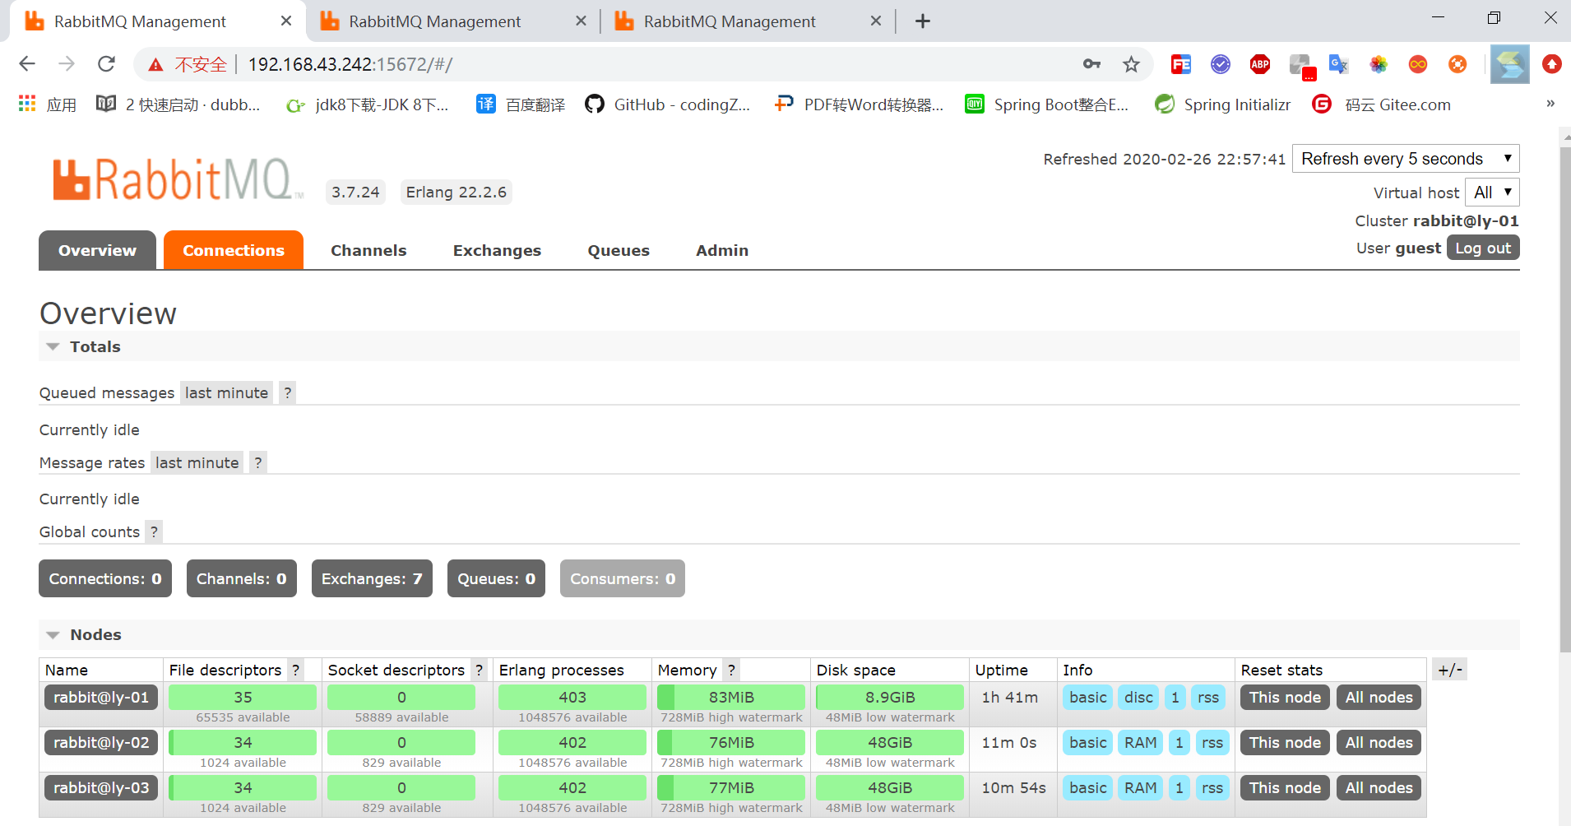Log out the guest user
Image resolution: width=1571 pixels, height=826 pixels.
pyautogui.click(x=1483, y=248)
